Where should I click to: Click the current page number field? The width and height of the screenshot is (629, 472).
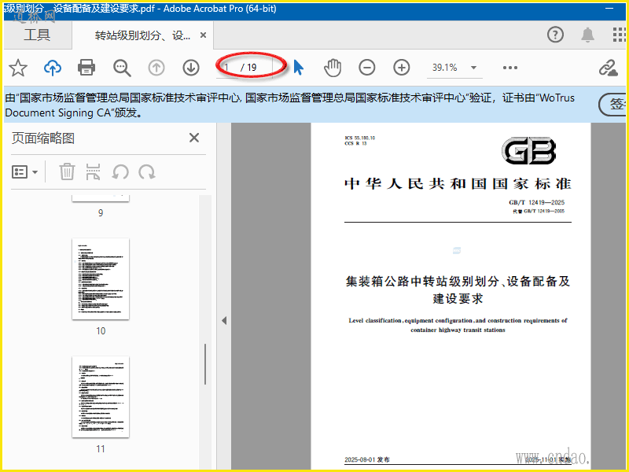click(x=229, y=68)
